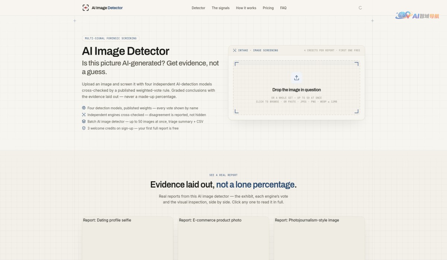Click "Four detection models, published weights" line
The height and width of the screenshot is (260, 447).
pyautogui.click(x=143, y=108)
